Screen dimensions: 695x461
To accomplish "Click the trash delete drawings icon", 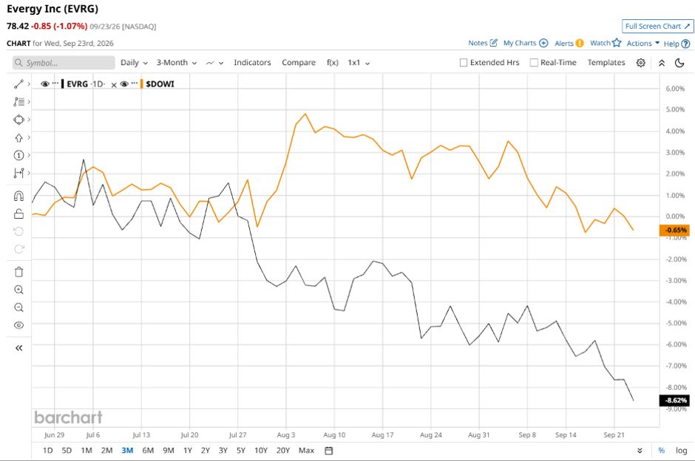I will [18, 272].
